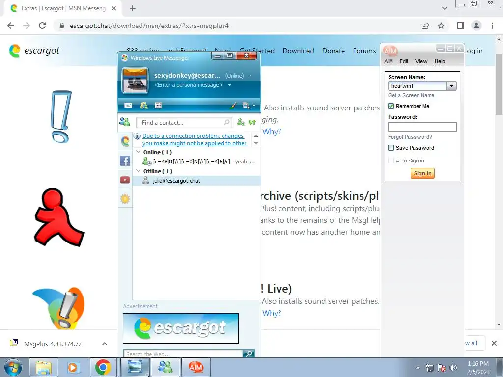
Task: Go back with Chrome's back arrow
Action: [11, 26]
